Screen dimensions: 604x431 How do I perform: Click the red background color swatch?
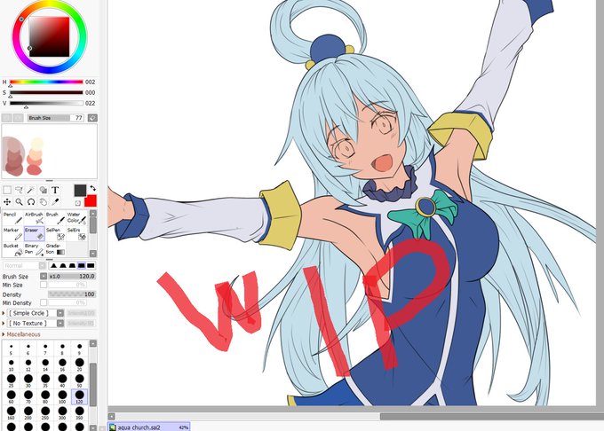(91, 200)
